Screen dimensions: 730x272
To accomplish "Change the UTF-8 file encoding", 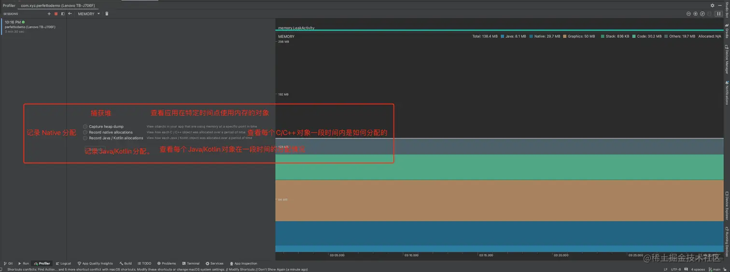I will pos(676,270).
